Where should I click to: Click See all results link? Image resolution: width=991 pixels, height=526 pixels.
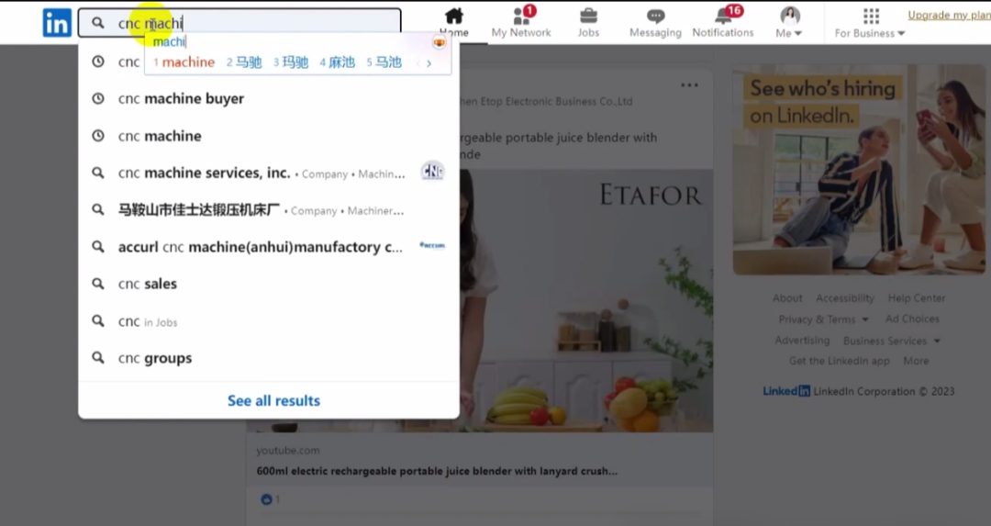point(273,401)
